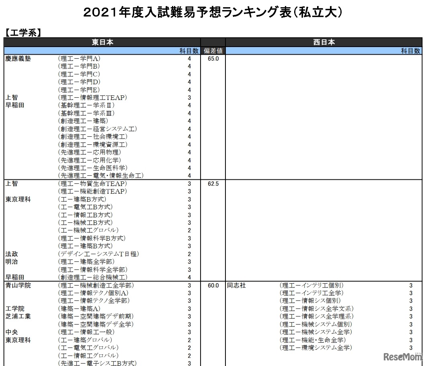Select (基幹理工-学系Ⅲ) entry

(x=86, y=113)
